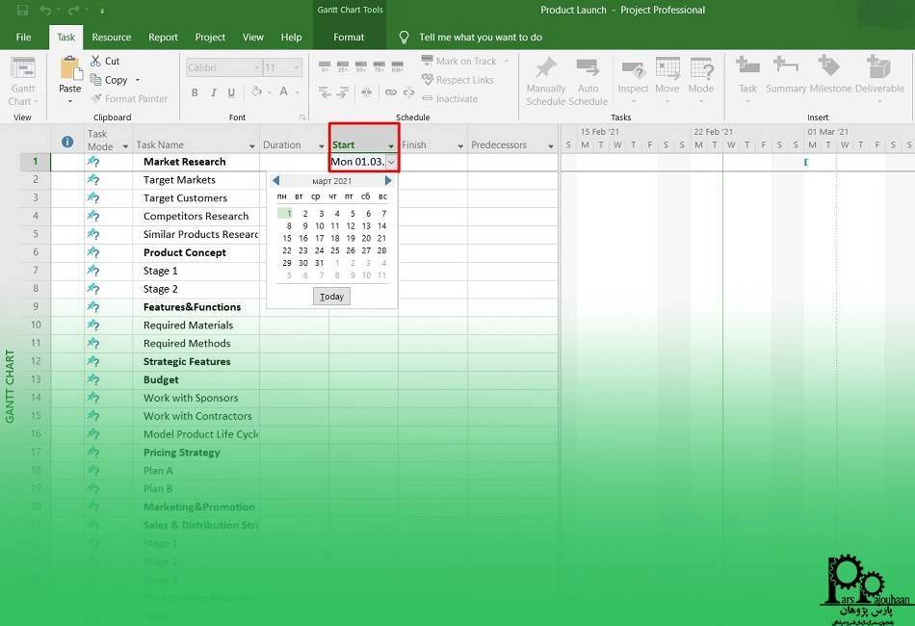
Task: Click the Auto Schedule icon
Action: coord(588,68)
